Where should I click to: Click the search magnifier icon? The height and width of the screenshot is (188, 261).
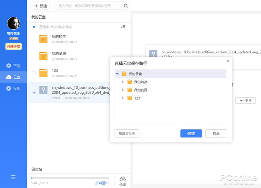click(x=126, y=6)
